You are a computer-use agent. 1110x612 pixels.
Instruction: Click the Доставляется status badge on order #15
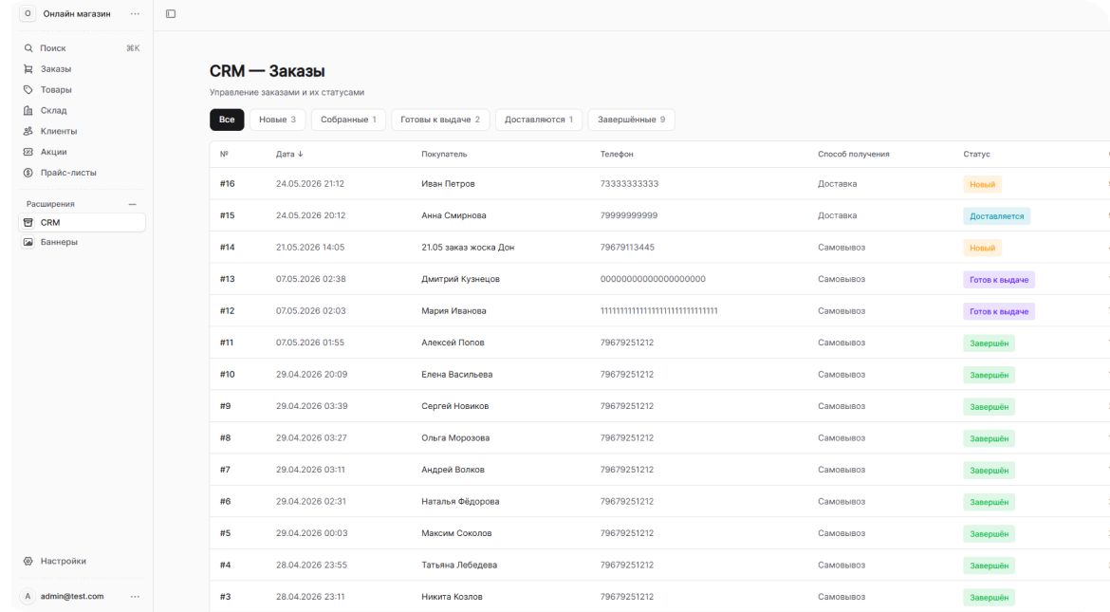[x=997, y=216]
